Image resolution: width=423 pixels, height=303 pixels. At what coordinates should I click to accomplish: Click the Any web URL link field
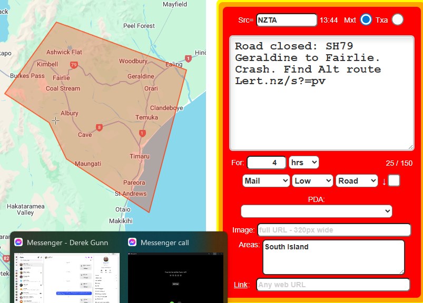(x=333, y=285)
